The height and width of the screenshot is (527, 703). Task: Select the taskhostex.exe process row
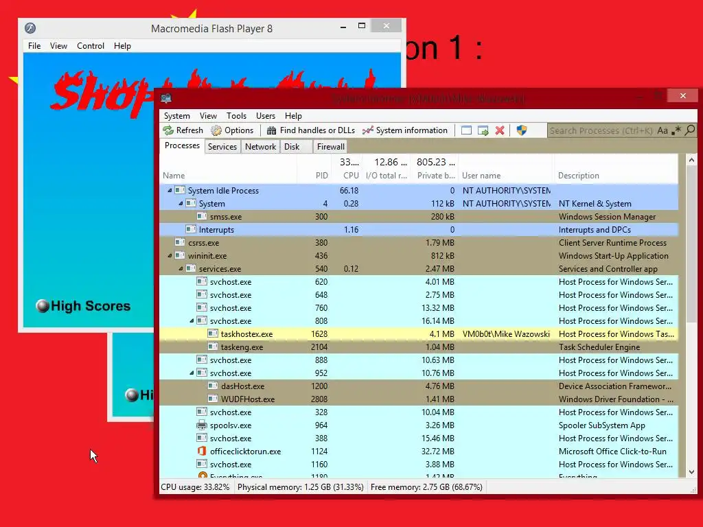point(419,334)
